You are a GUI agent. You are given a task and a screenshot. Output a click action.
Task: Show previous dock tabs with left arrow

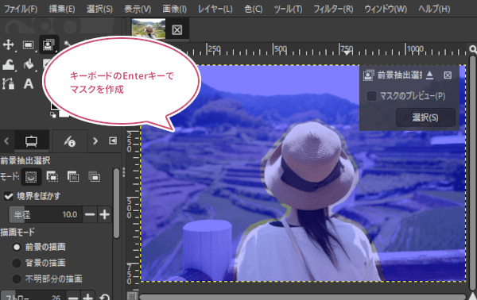tap(6, 141)
